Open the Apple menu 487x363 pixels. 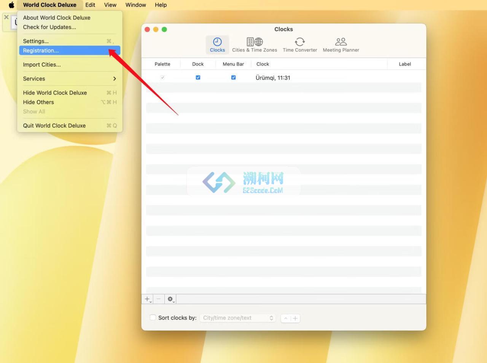11,5
